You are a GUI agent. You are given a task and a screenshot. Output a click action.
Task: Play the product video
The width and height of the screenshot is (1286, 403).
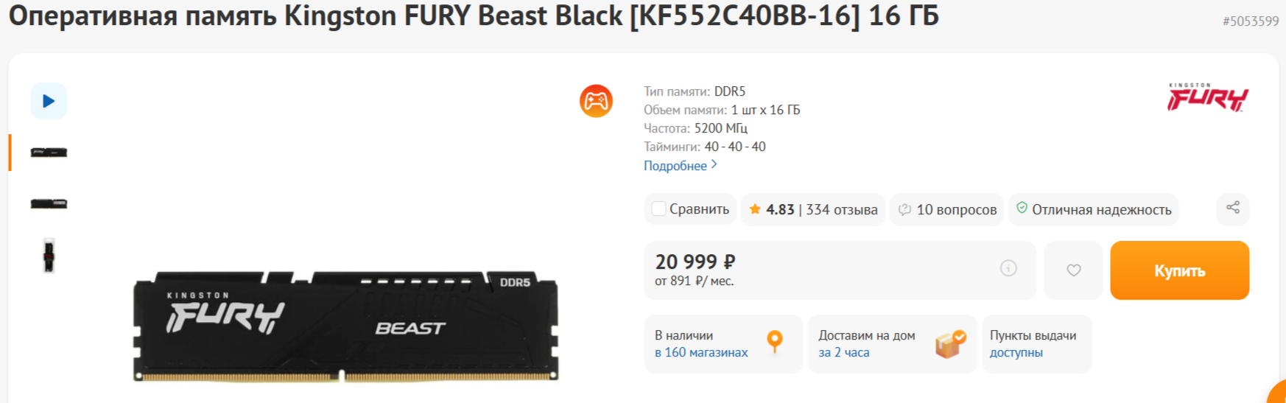coord(49,101)
